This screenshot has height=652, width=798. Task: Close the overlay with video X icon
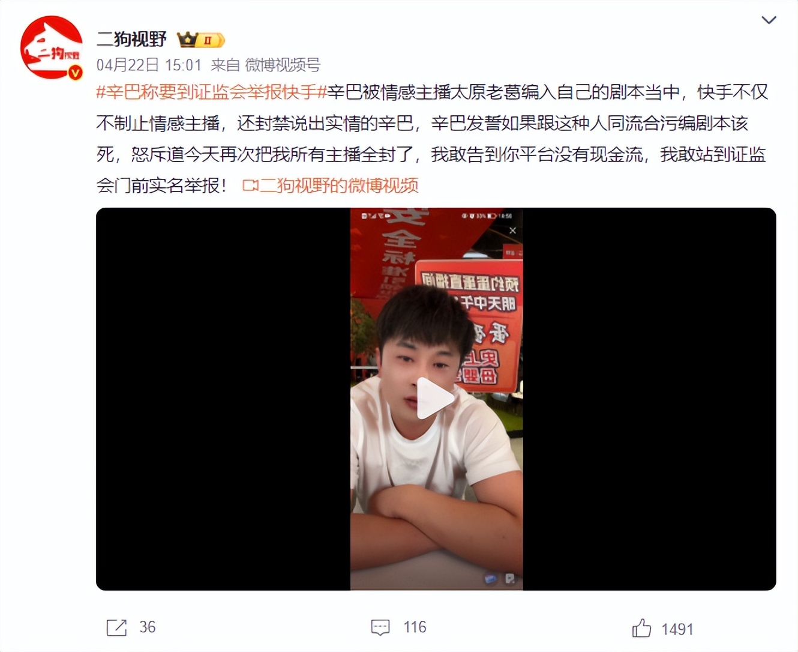(x=512, y=231)
